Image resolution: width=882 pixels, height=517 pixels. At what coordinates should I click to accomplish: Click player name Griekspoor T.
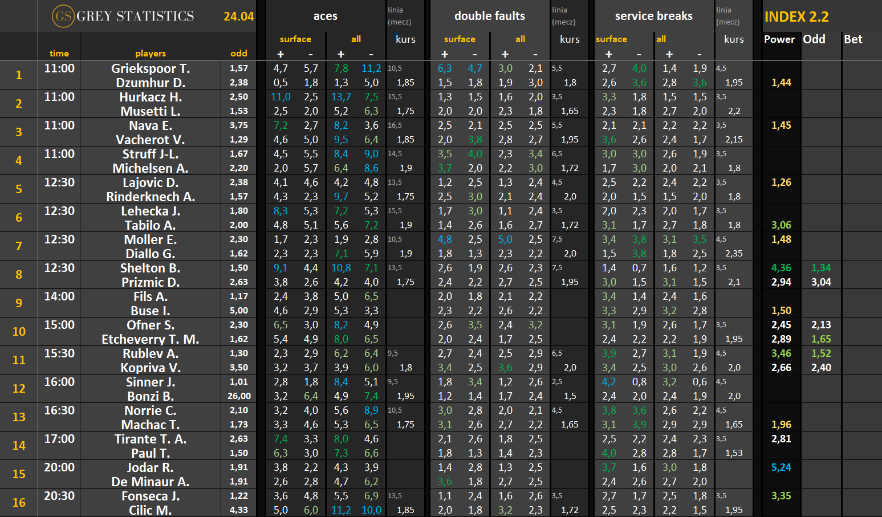[x=151, y=68]
